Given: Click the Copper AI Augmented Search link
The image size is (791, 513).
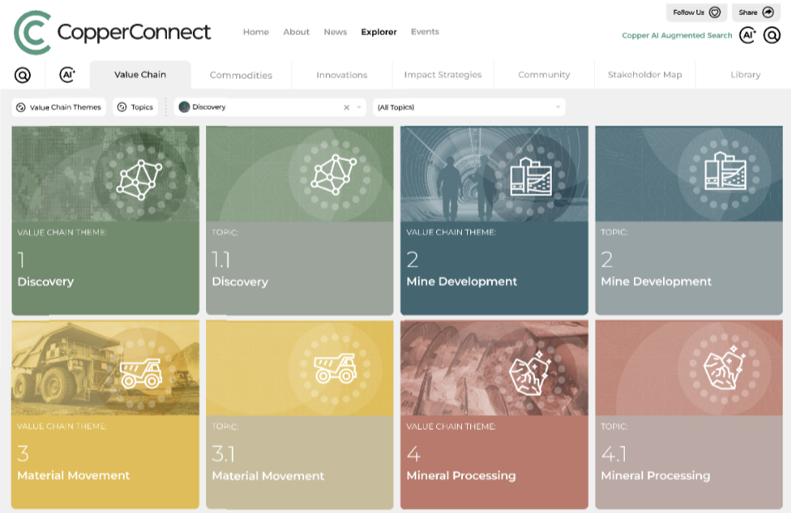Looking at the screenshot, I should pyautogui.click(x=677, y=35).
